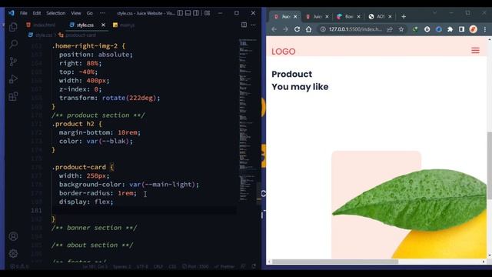Open editor More Actions ellipsis
492x277 pixels.
pos(253,25)
